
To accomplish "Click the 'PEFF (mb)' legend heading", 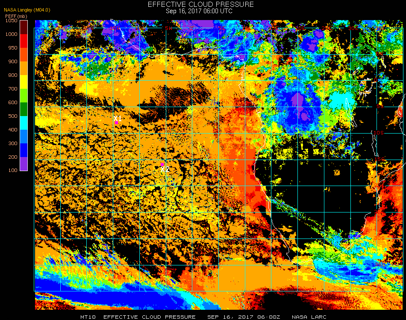I will point(16,16).
